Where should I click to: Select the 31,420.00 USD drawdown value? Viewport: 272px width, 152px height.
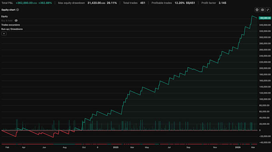96,3
